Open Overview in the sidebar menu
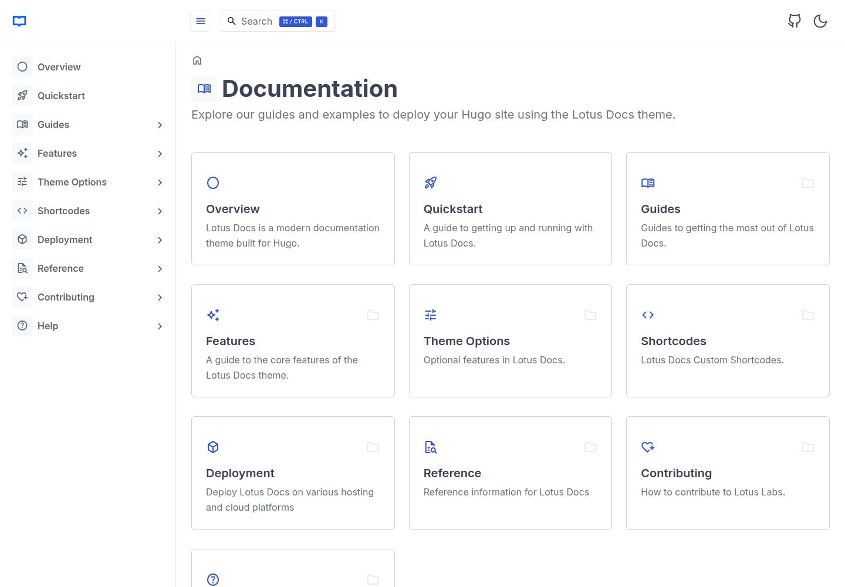 [59, 67]
